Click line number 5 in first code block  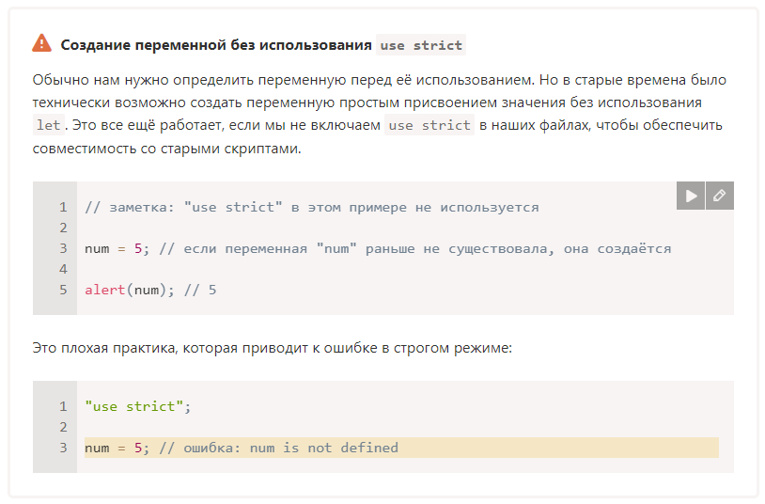pyautogui.click(x=63, y=290)
